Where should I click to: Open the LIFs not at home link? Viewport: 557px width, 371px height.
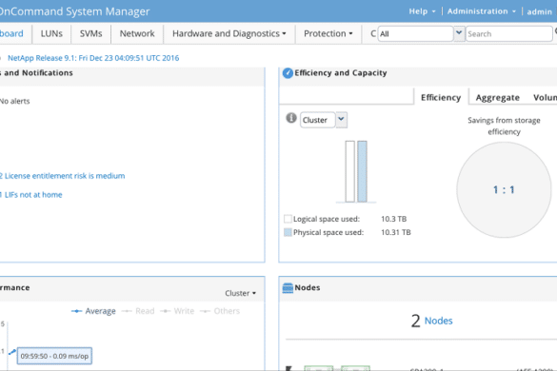(30, 195)
